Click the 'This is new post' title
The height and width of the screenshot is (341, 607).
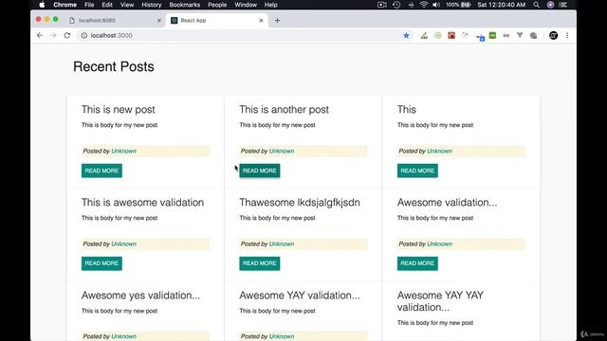click(x=118, y=110)
